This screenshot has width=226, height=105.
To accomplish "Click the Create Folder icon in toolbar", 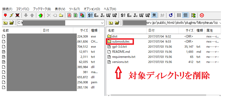I will [x=61, y=15].
